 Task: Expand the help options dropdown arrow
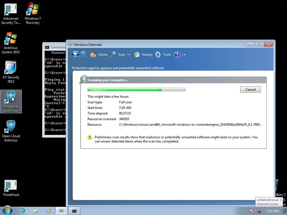click(184, 55)
